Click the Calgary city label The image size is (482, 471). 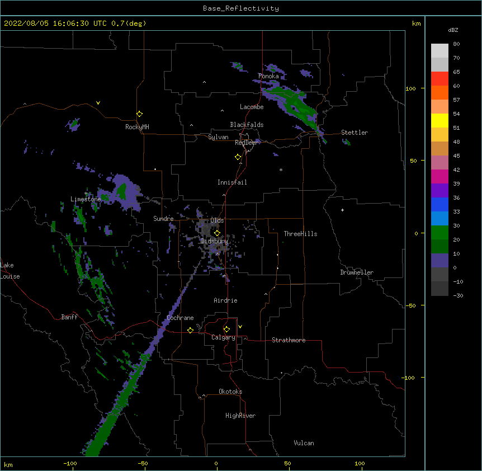(x=223, y=337)
